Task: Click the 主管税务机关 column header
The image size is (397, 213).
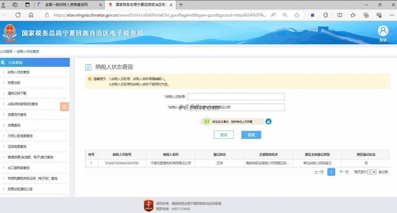Action: tap(268, 155)
